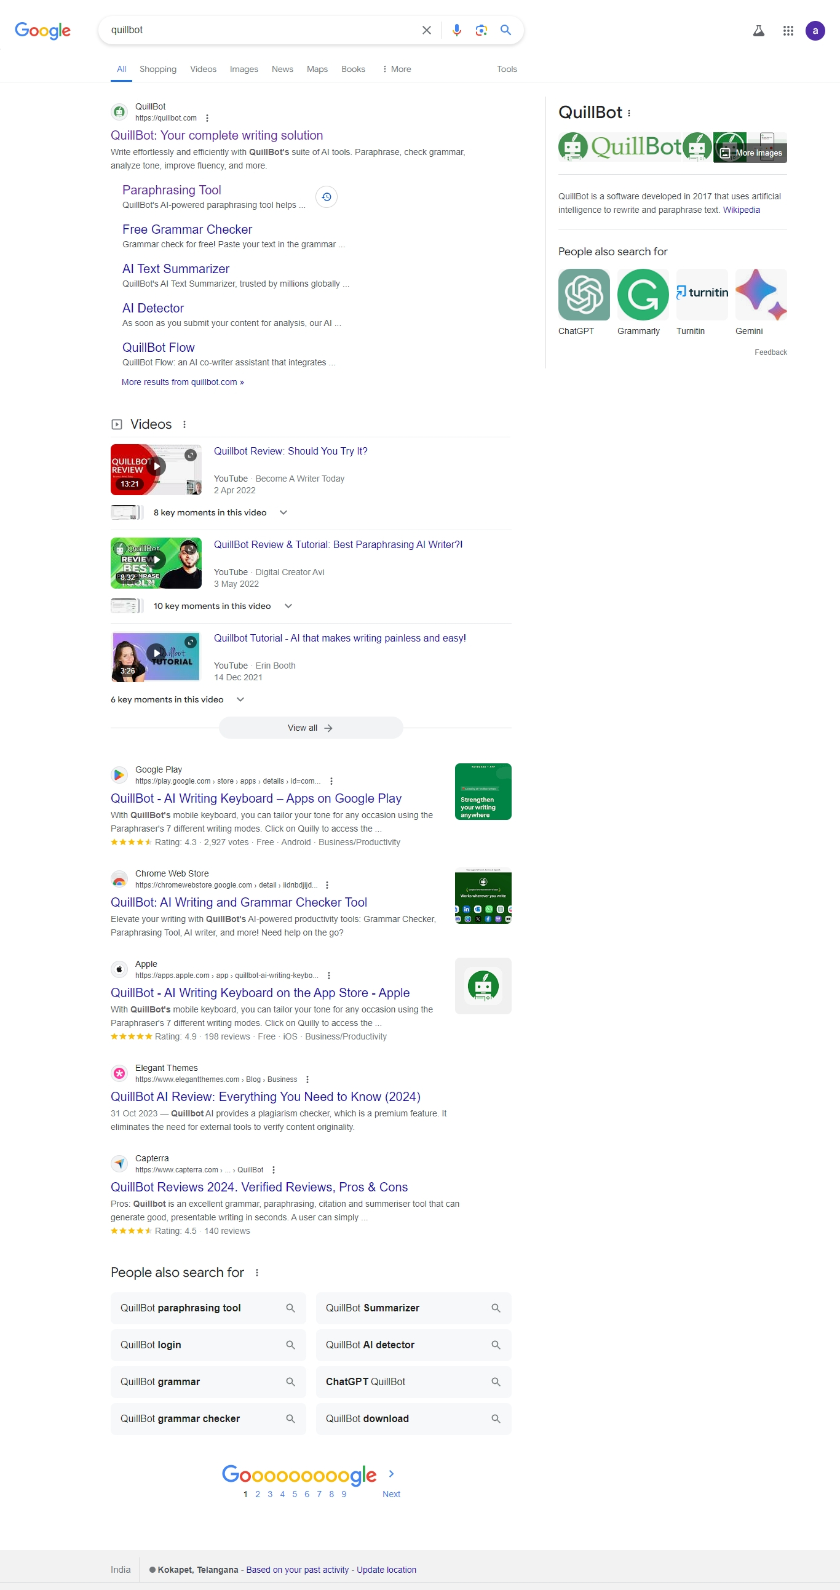The image size is (840, 1590).
Task: Select the QuillBot download suggestion
Action: [x=413, y=1419]
